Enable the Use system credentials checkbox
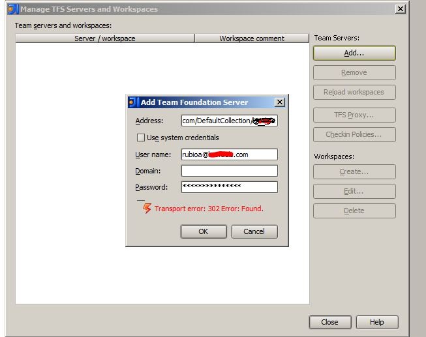The width and height of the screenshot is (426, 337). 141,138
